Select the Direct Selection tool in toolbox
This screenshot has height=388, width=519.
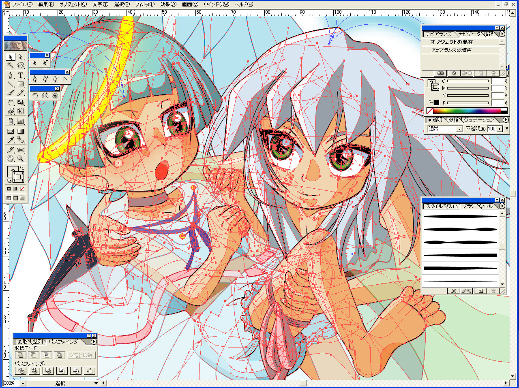(21, 57)
